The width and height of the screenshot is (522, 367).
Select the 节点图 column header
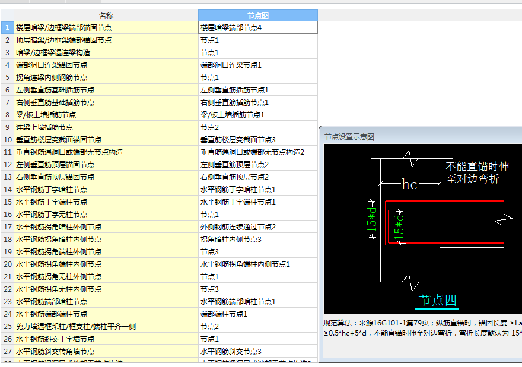coord(258,15)
